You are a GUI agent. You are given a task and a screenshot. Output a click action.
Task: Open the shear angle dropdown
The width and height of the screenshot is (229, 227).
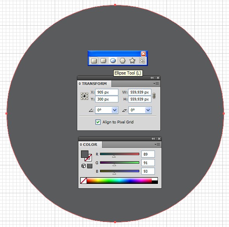point(148,110)
